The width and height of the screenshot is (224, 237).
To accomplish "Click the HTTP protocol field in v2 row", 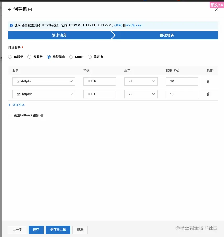I will click(100, 94).
